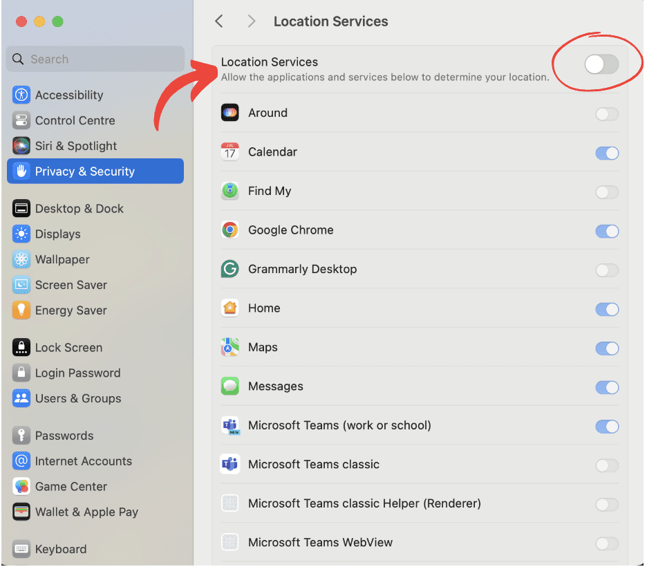Click the Maps app icon
Screen dimensions: 647x567
(229, 347)
